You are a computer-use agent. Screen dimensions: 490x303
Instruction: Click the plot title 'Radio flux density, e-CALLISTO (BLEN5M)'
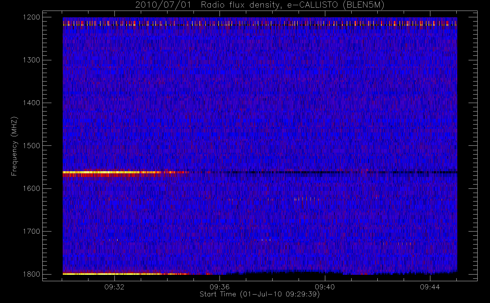293,5
